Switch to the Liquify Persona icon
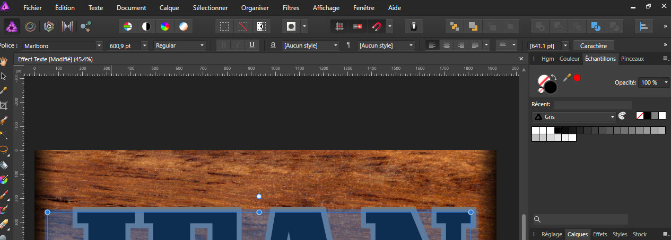671x240 pixels. click(x=31, y=26)
